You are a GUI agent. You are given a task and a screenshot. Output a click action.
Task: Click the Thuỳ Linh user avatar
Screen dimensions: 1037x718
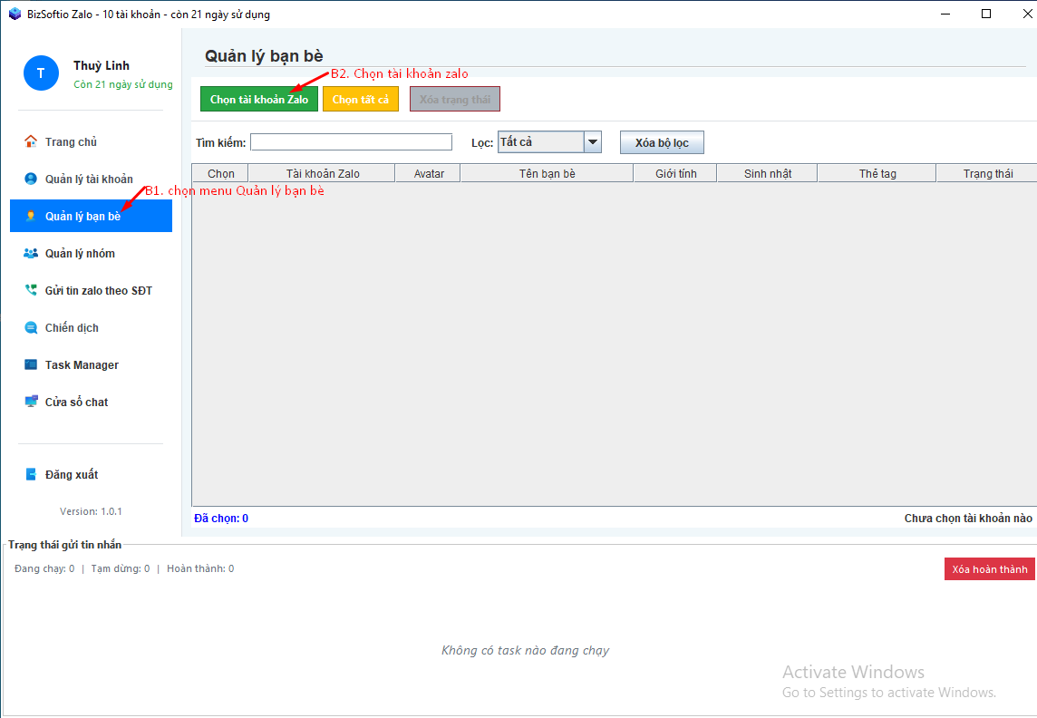click(41, 73)
